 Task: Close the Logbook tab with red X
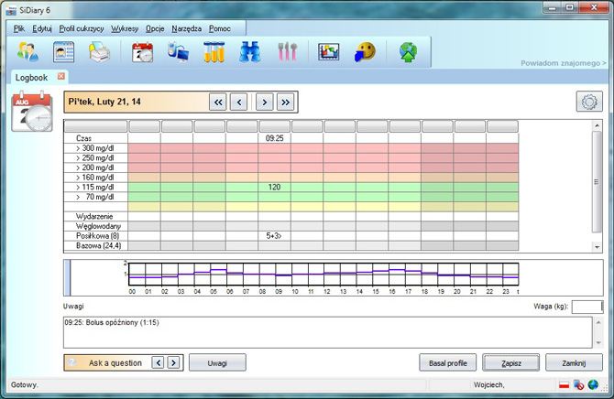[61, 76]
